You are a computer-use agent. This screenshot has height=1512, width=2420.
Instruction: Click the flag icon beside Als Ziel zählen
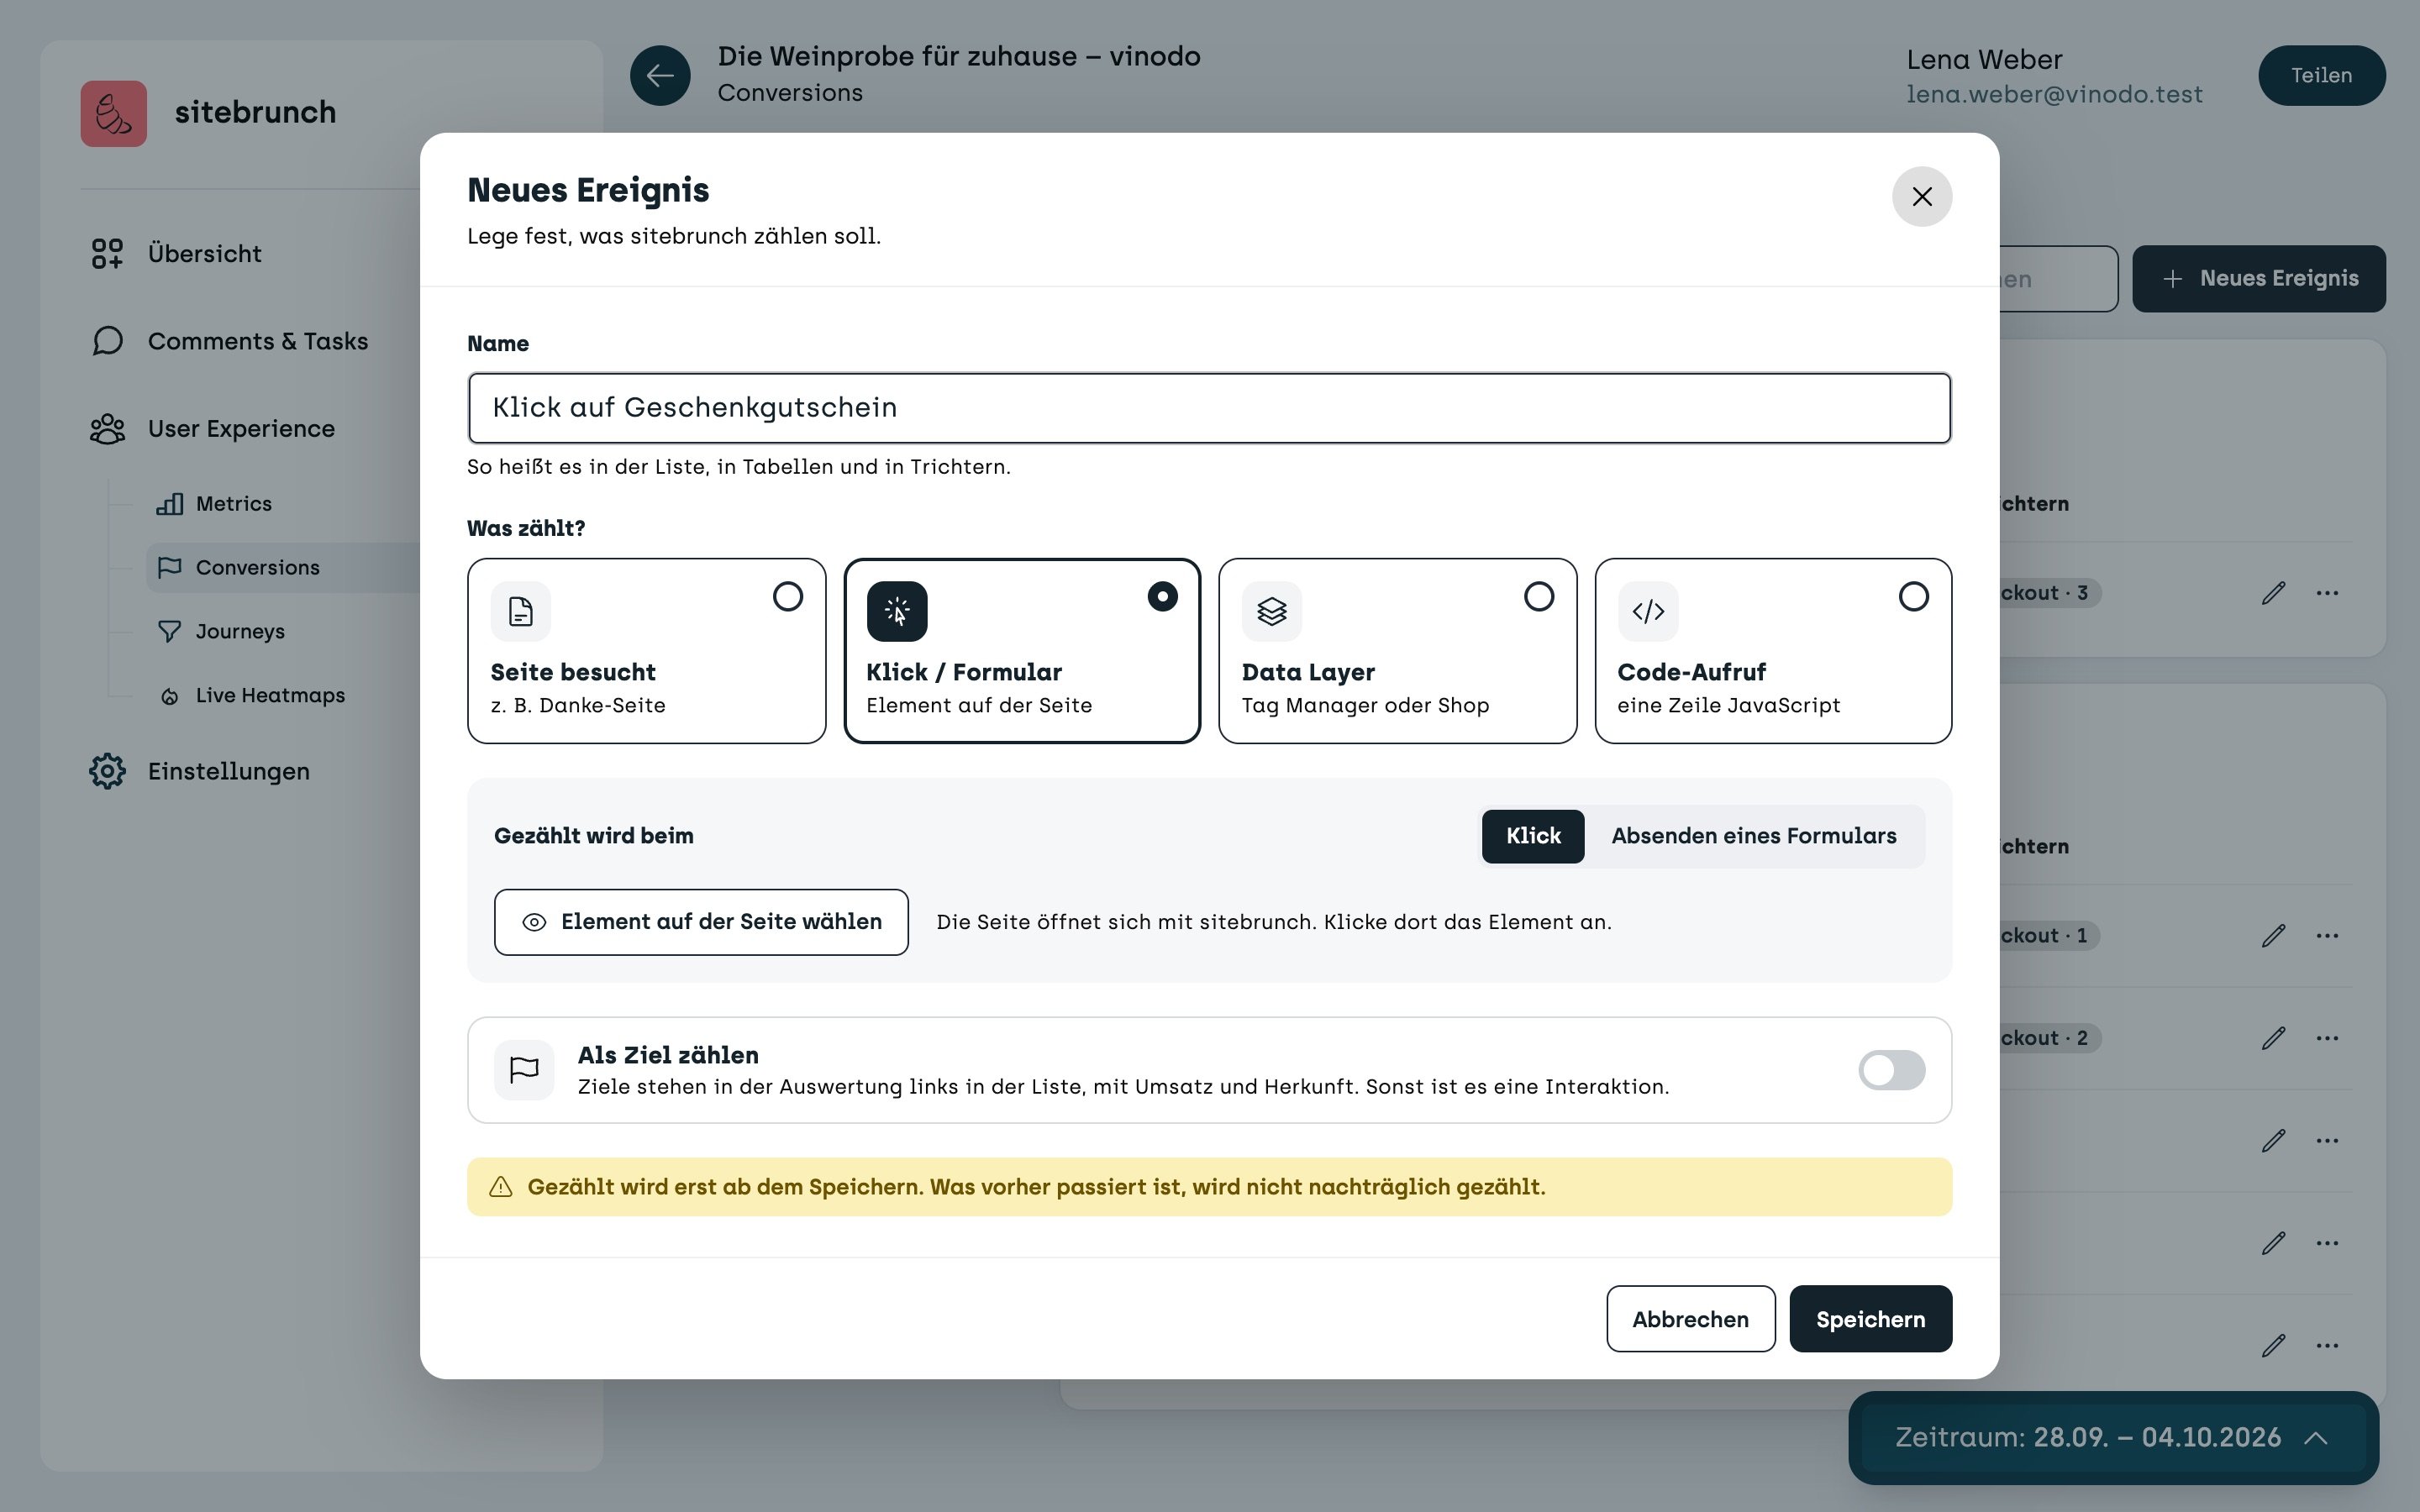524,1070
